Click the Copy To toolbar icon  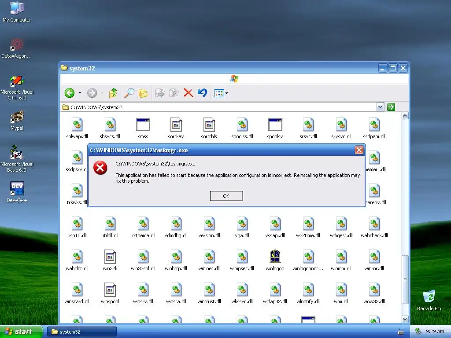click(174, 93)
